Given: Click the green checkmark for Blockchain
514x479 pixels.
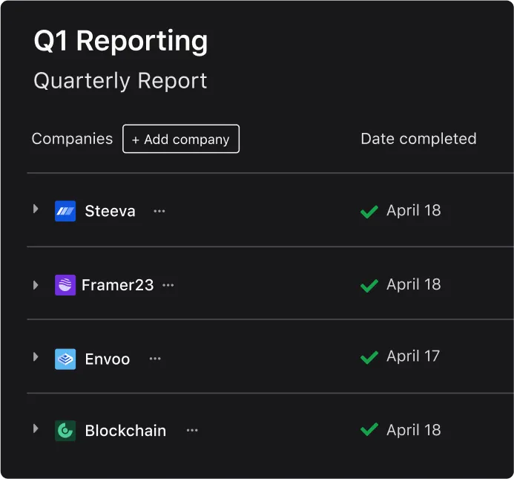Looking at the screenshot, I should coord(369,429).
